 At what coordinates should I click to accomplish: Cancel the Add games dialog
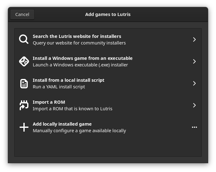pyautogui.click(x=22, y=14)
